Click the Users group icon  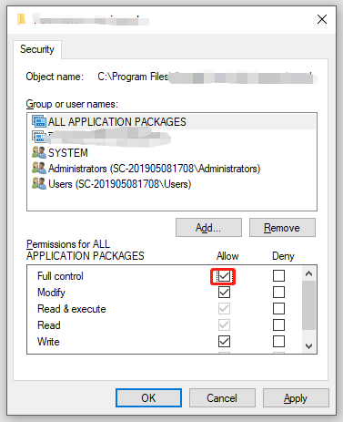(x=39, y=183)
